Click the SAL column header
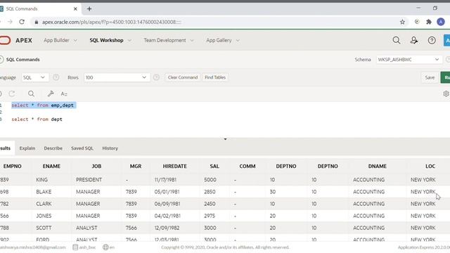This screenshot has height=253, width=450. click(214, 166)
